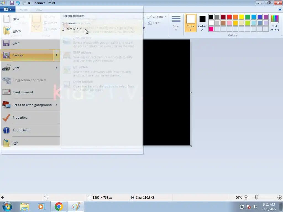Click the scanner or camera icon
283x212 pixels.
(6, 80)
